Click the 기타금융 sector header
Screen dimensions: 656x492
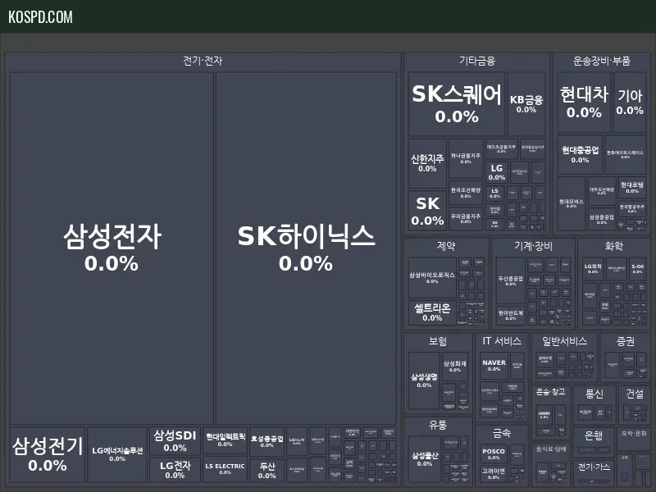(x=477, y=61)
